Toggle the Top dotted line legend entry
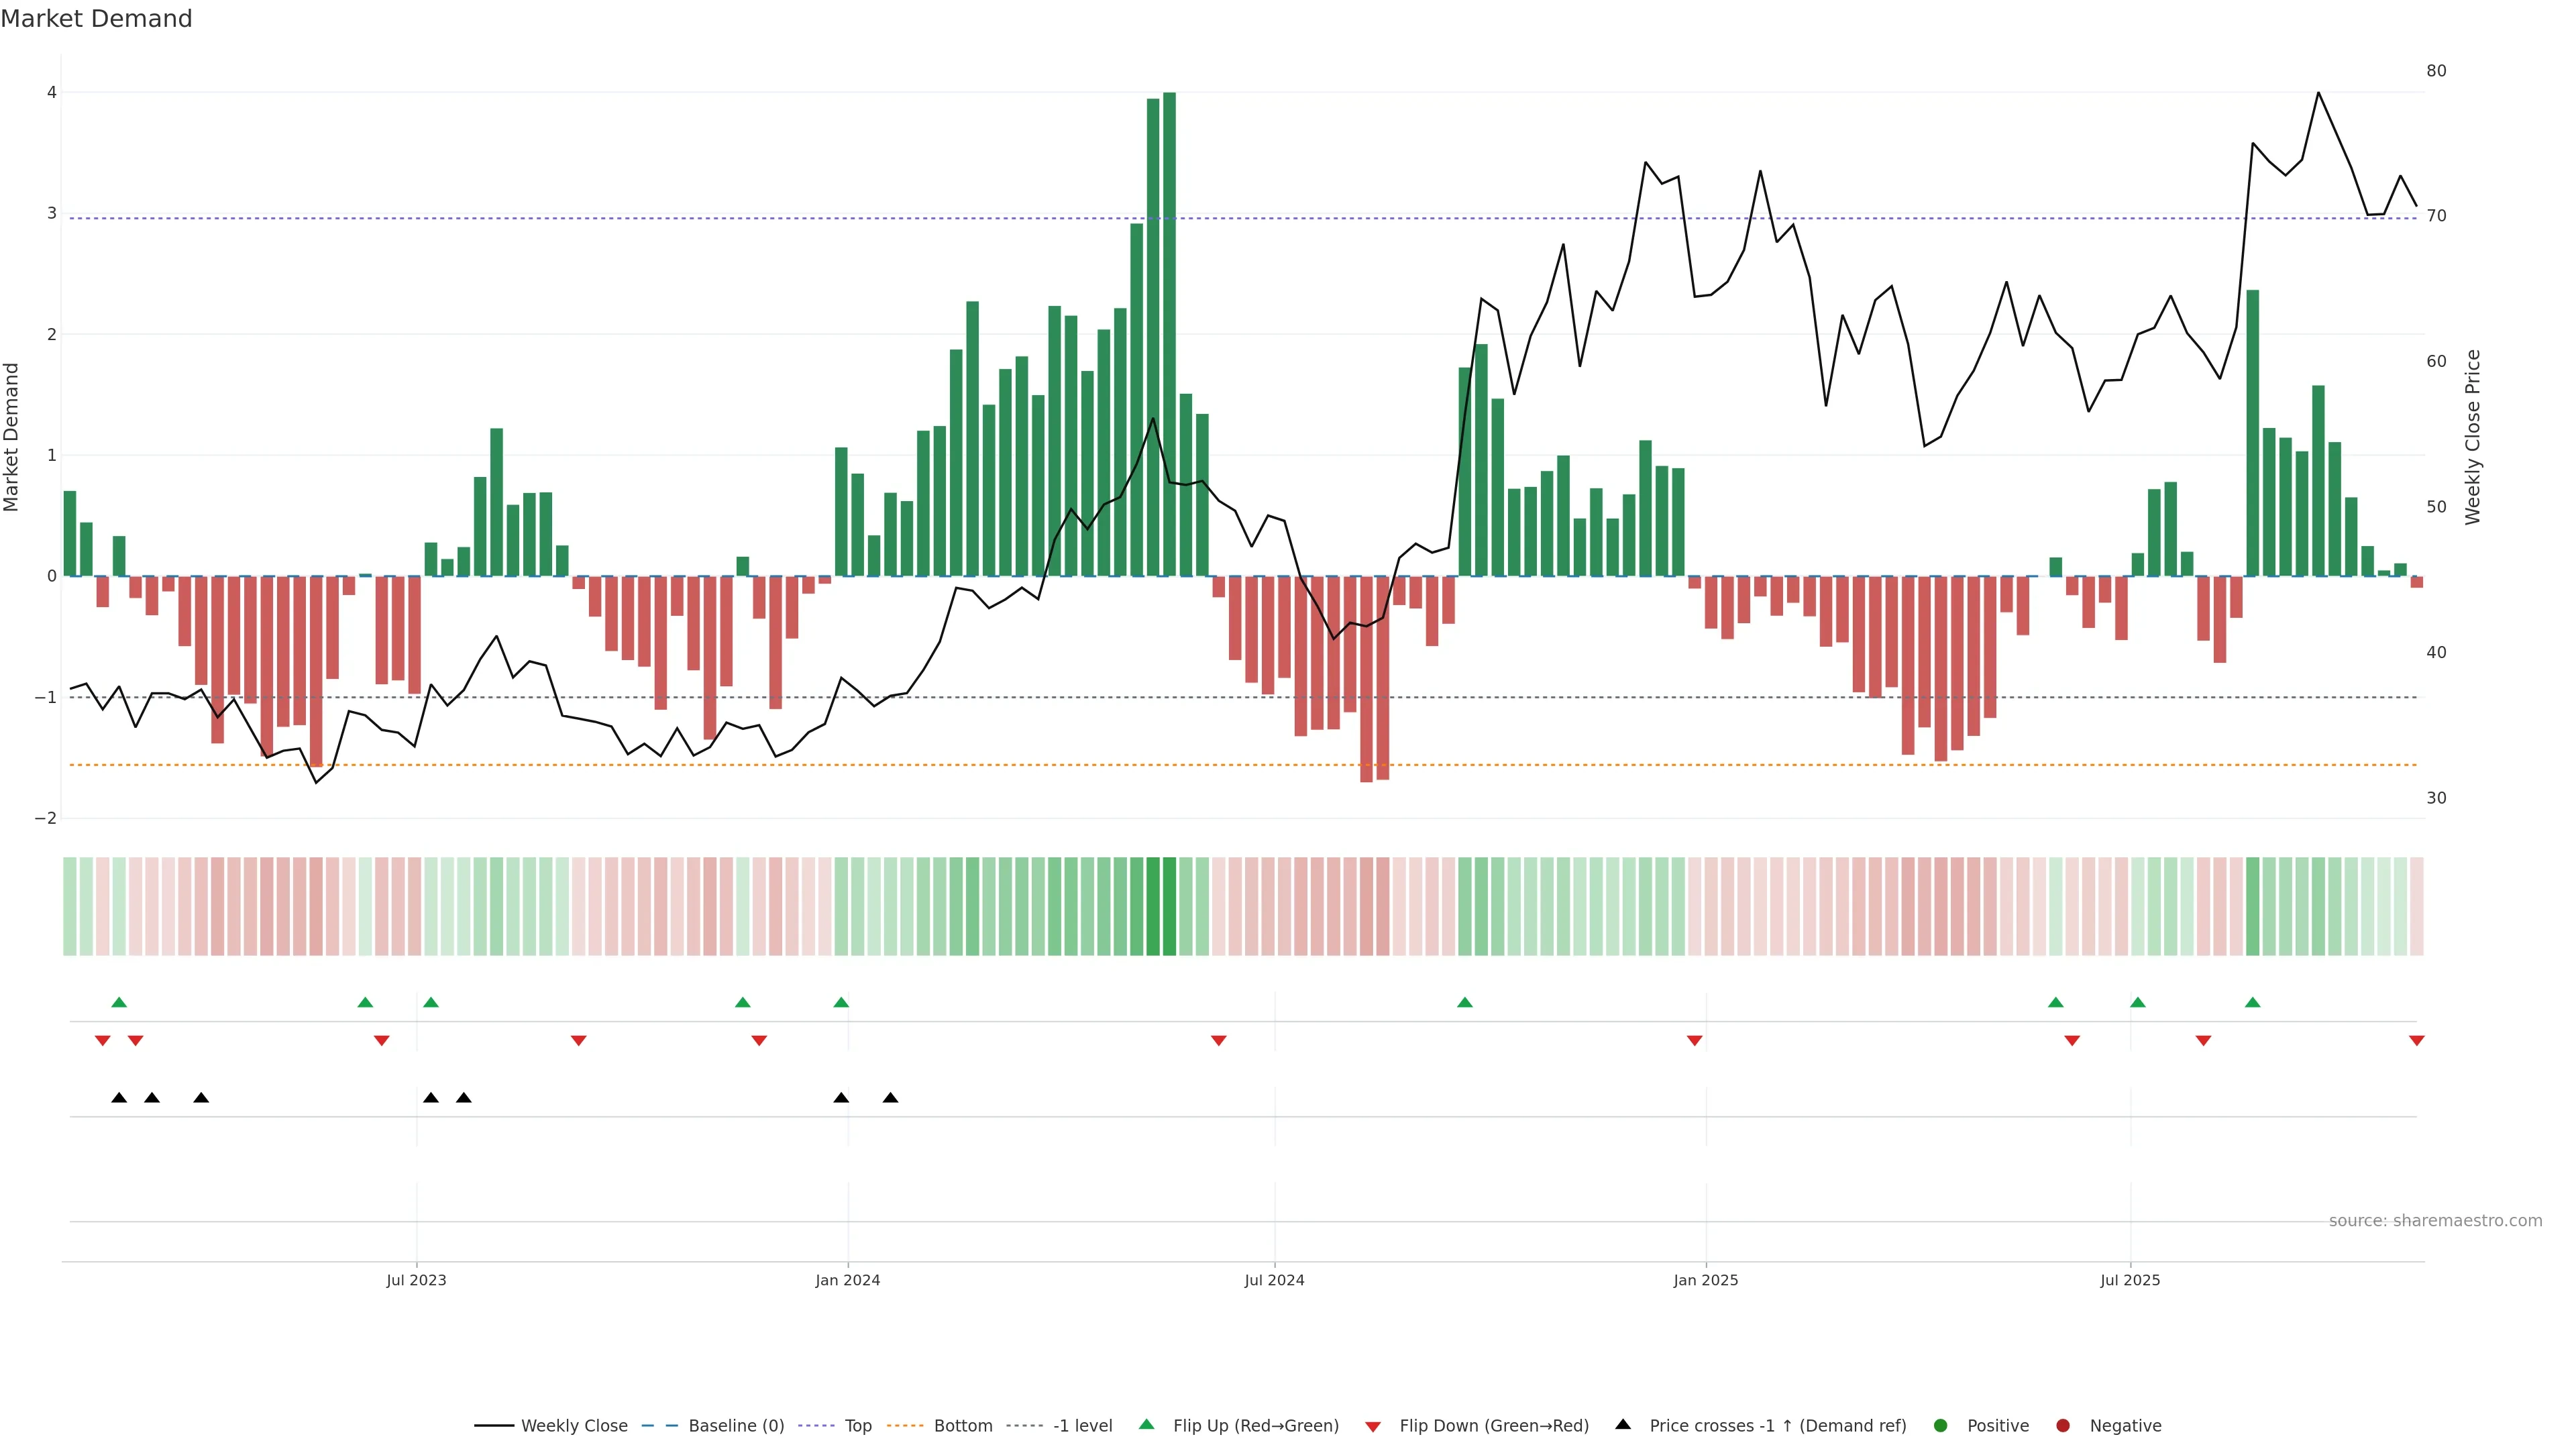The image size is (2576, 1449). coord(857,1425)
